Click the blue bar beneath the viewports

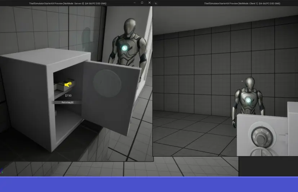[x=149, y=184]
